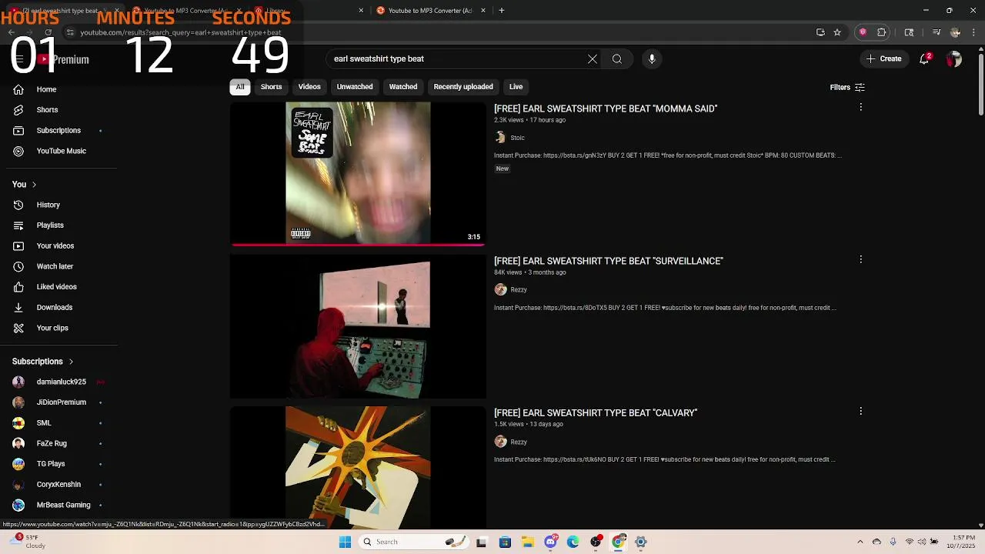The image size is (985, 554).
Task: Open the Windows Start menu
Action: point(346,542)
